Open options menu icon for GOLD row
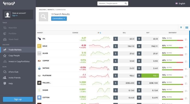The width and height of the screenshot is (190, 104). (186, 47)
